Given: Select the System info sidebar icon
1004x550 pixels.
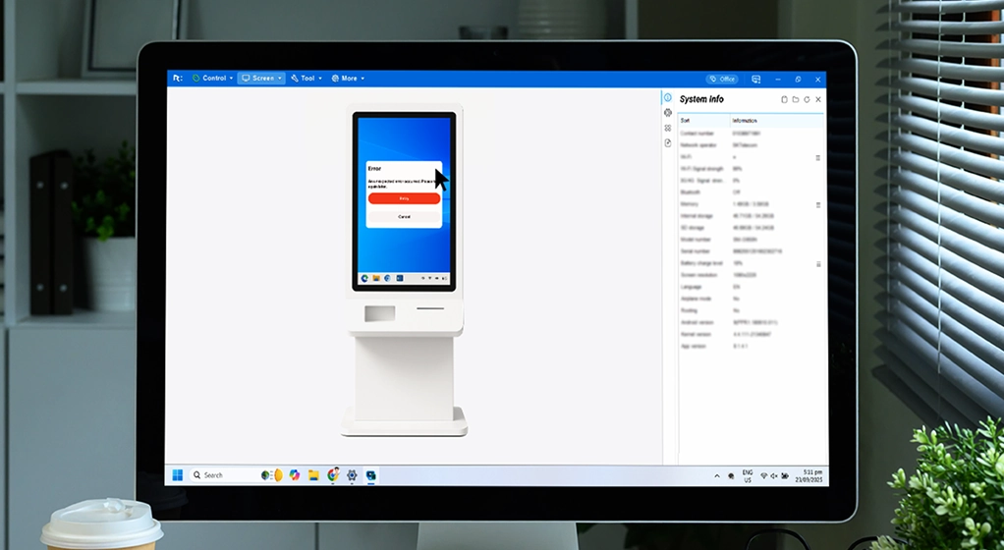Looking at the screenshot, I should click(667, 98).
